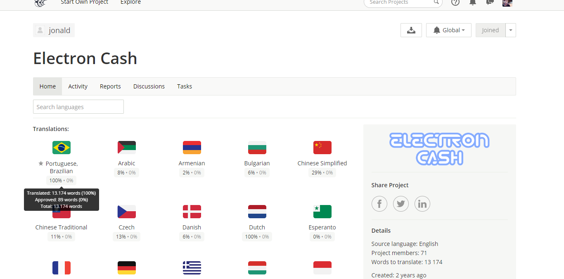Screen dimensions: 564x279
Task: Click the star beside Portuguese, Brazilian
Action: 41,164
